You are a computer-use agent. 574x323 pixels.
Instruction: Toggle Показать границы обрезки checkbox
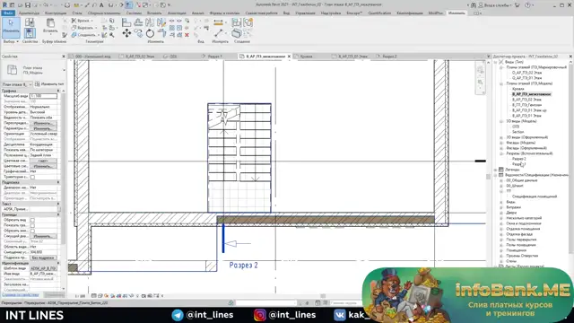32,225
